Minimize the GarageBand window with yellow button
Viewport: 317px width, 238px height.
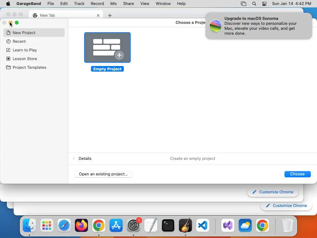[x=11, y=23]
